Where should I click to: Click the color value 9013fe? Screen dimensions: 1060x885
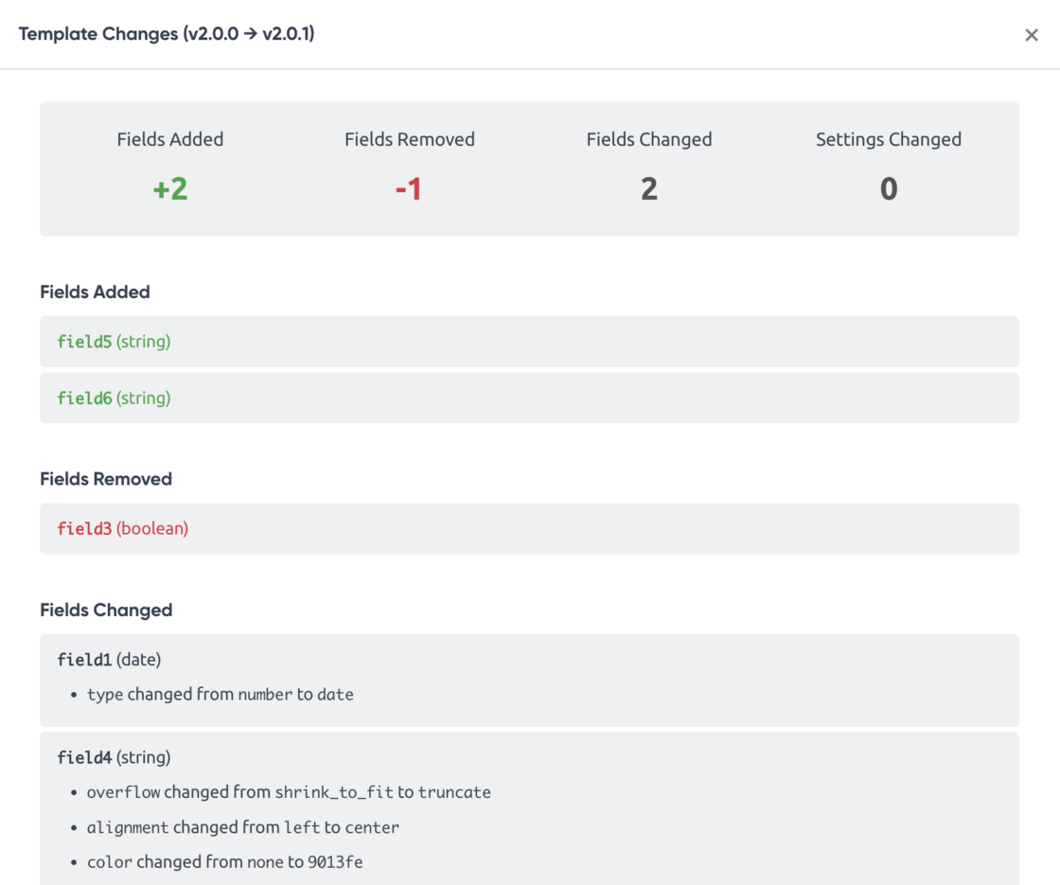click(x=335, y=862)
